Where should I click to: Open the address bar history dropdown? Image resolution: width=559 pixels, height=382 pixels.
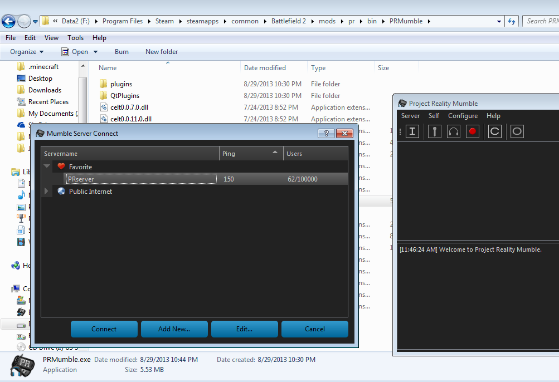click(499, 21)
